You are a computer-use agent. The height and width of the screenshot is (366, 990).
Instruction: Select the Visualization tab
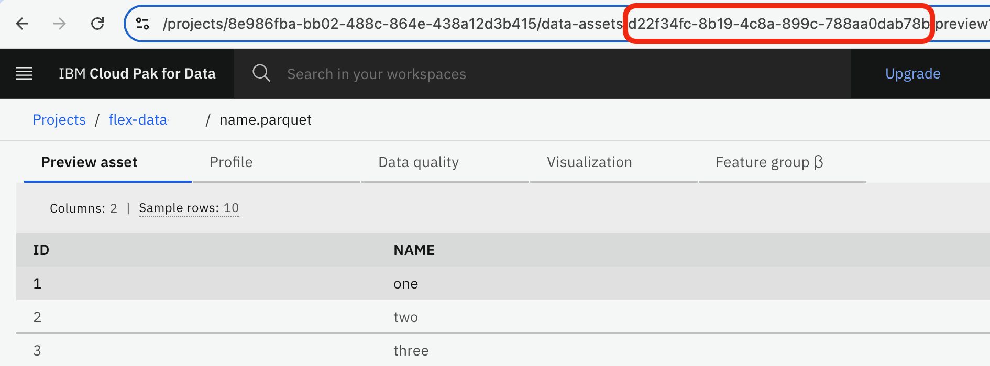pos(589,162)
